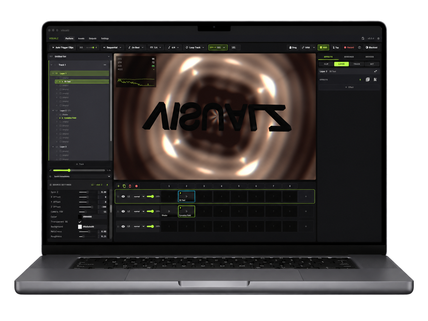Expand the Untitled Set dropdown
This screenshot has width=428, height=321.
[108, 56]
